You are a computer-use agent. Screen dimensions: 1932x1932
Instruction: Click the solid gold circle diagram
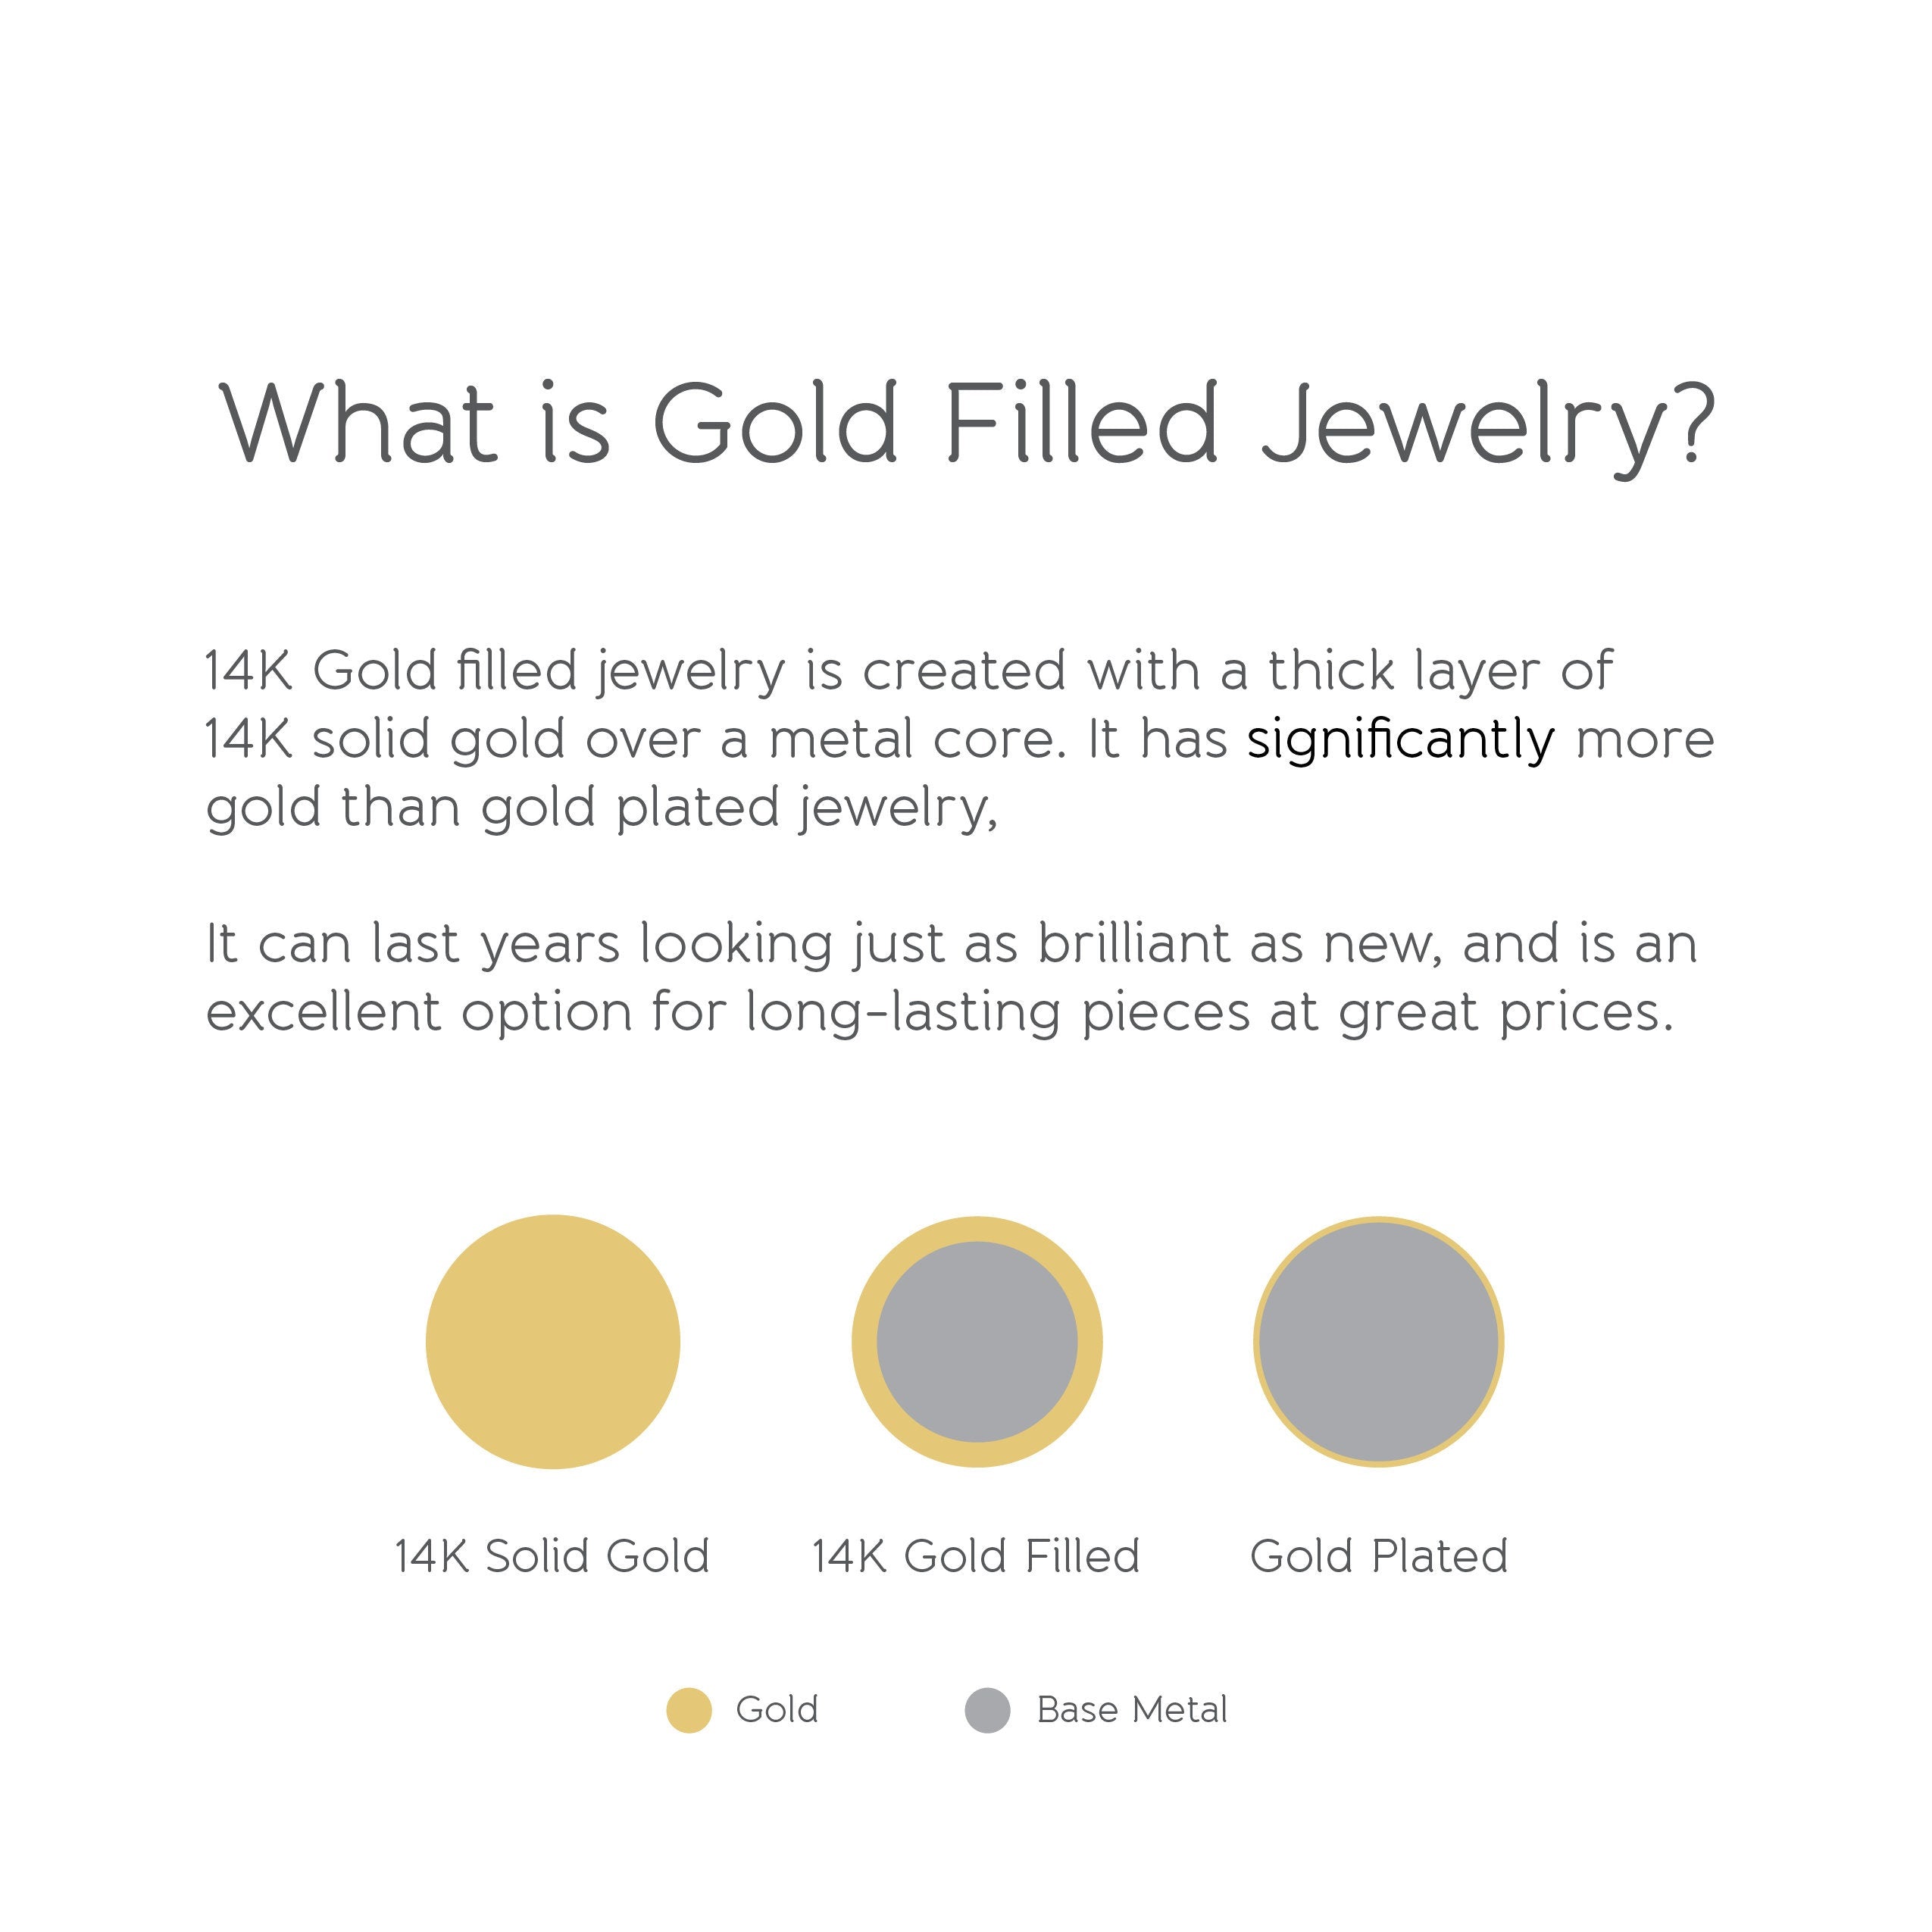(x=552, y=1341)
